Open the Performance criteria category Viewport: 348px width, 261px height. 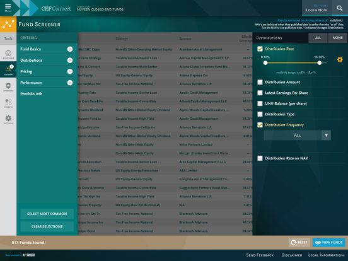pyautogui.click(x=47, y=83)
